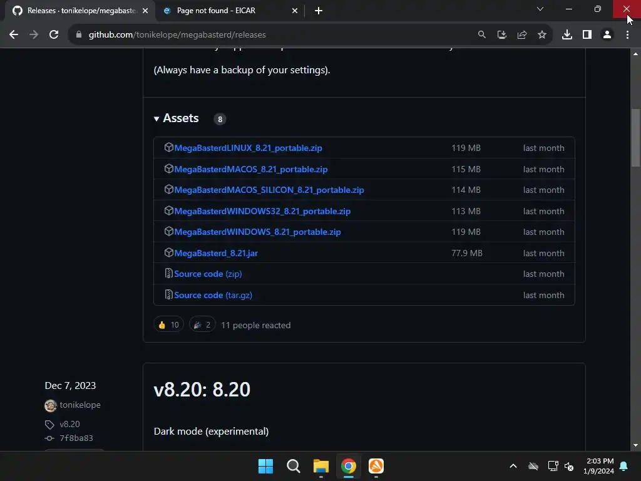Image resolution: width=641 pixels, height=481 pixels.
Task: Open the zoom magnifier icon in address bar
Action: click(481, 35)
